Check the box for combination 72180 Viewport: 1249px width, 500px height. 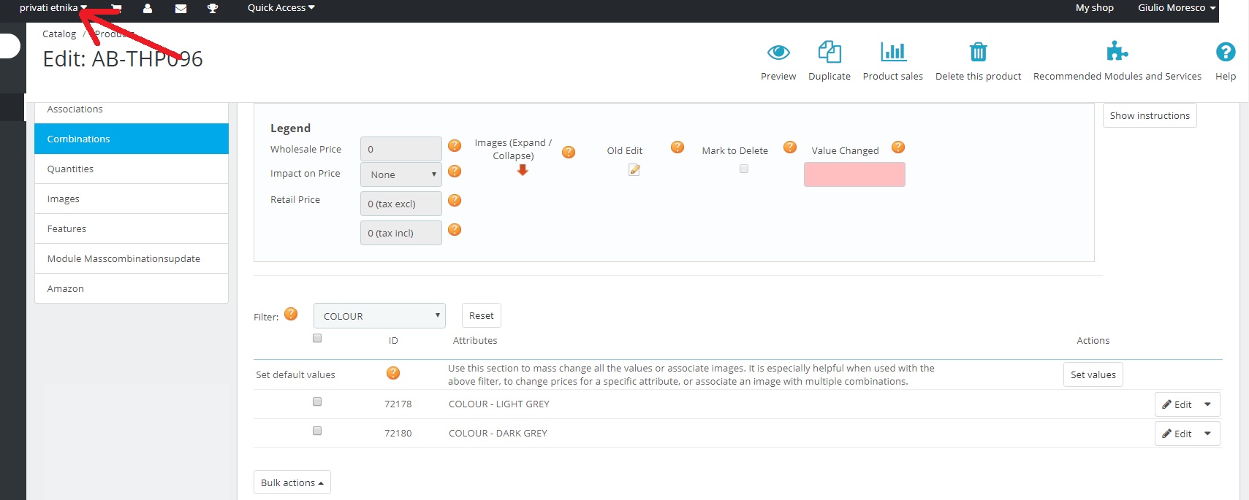(x=317, y=431)
